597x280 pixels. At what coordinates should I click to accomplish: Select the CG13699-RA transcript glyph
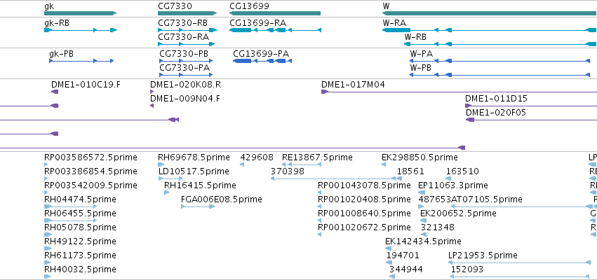click(x=275, y=30)
